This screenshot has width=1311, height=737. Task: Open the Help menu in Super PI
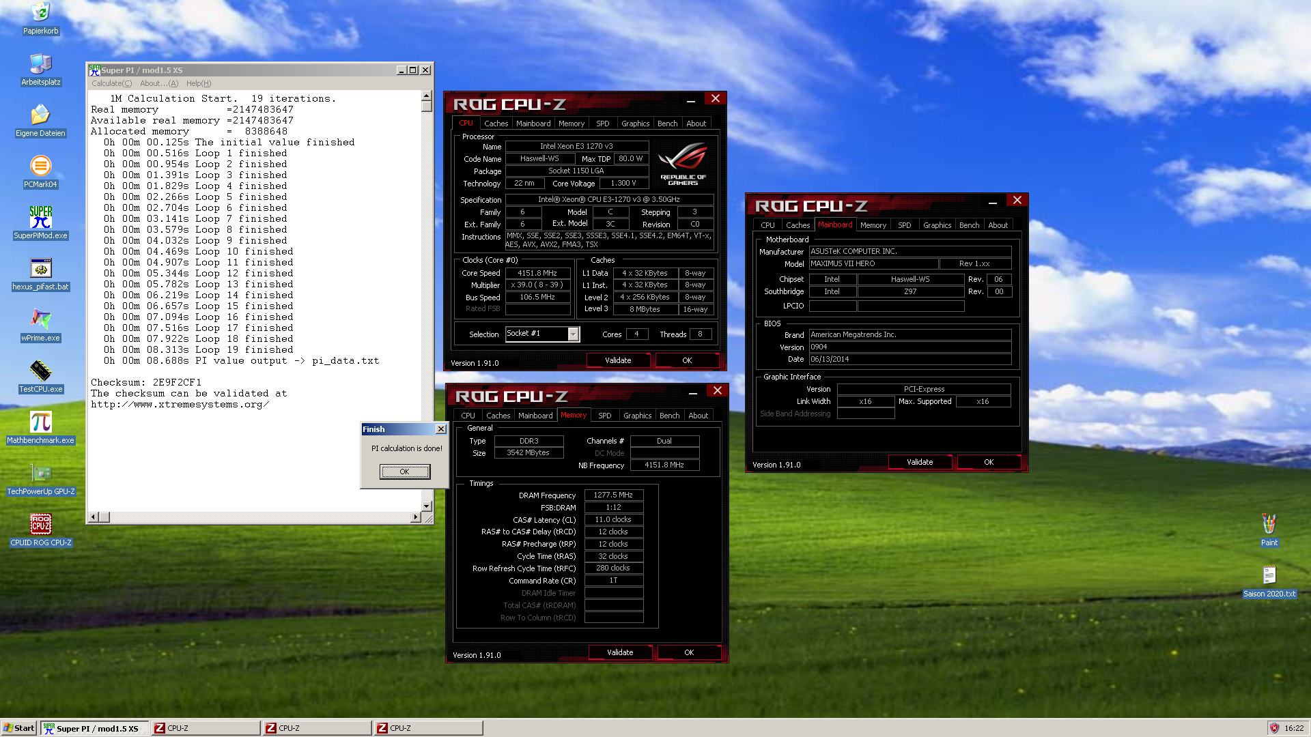[199, 83]
